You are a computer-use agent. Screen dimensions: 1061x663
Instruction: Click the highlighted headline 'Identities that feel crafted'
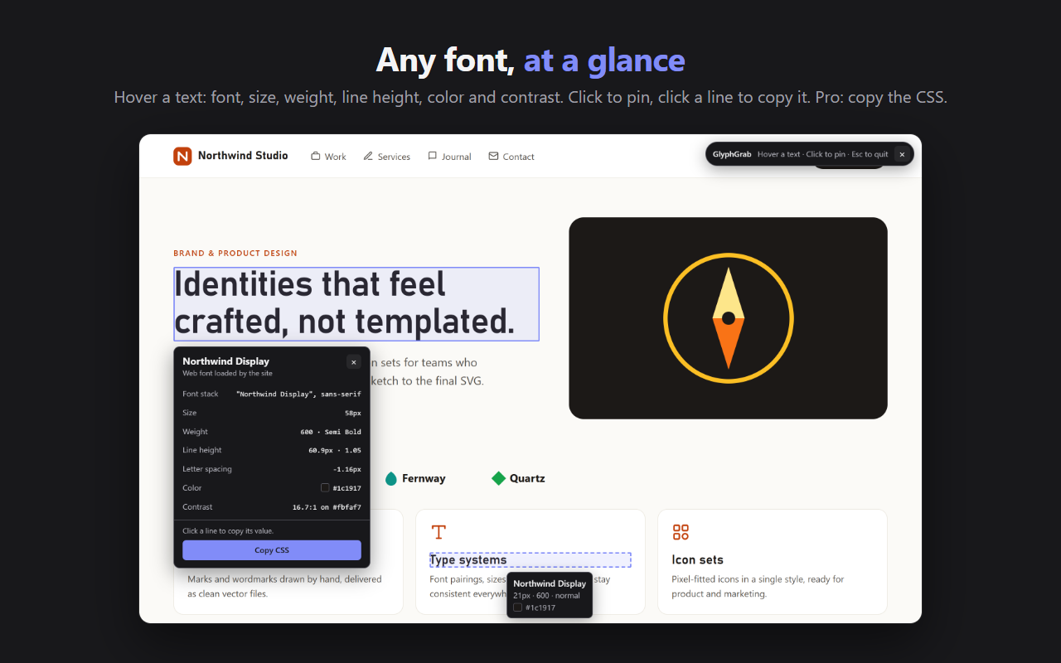pos(356,303)
